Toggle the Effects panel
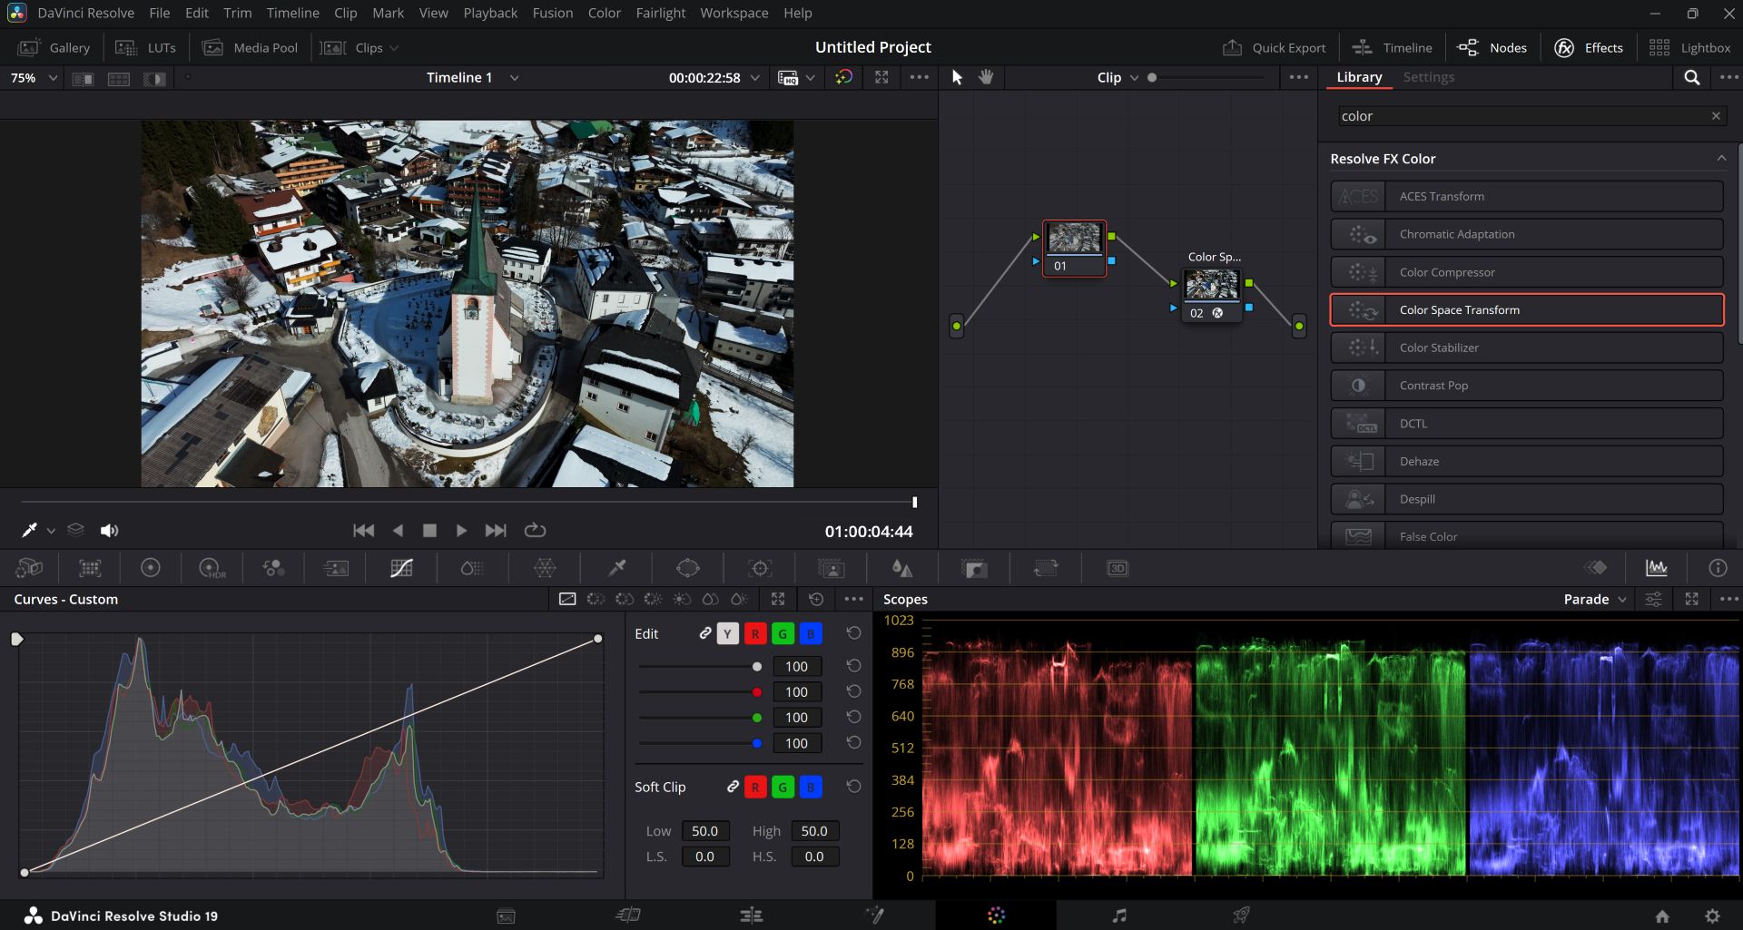This screenshot has height=930, width=1743. coord(1588,47)
